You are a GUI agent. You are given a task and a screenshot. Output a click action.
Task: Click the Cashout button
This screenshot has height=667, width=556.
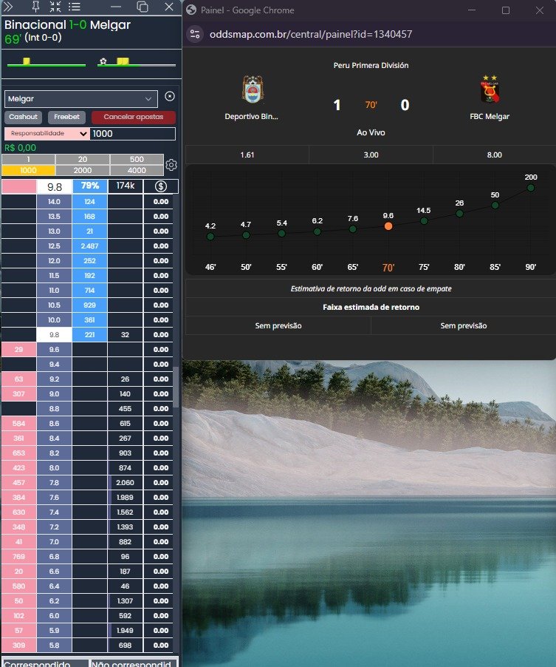pos(24,117)
